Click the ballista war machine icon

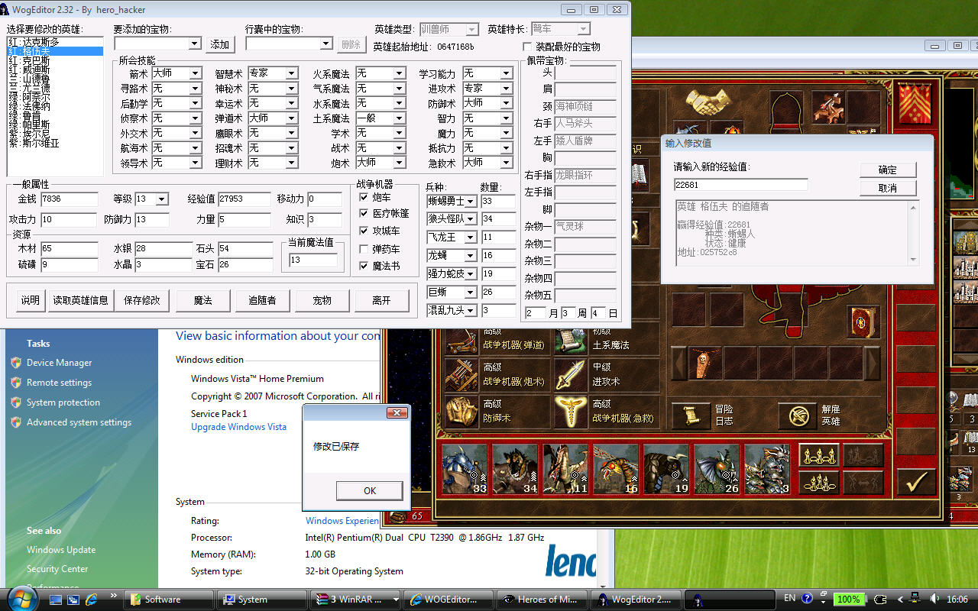pyautogui.click(x=827, y=108)
